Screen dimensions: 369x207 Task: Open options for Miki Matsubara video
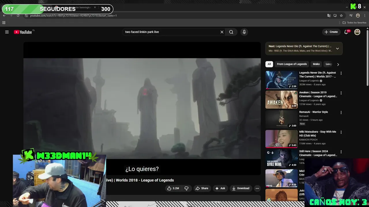(341, 132)
